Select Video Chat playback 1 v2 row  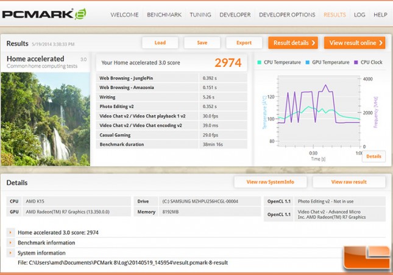(x=172, y=116)
